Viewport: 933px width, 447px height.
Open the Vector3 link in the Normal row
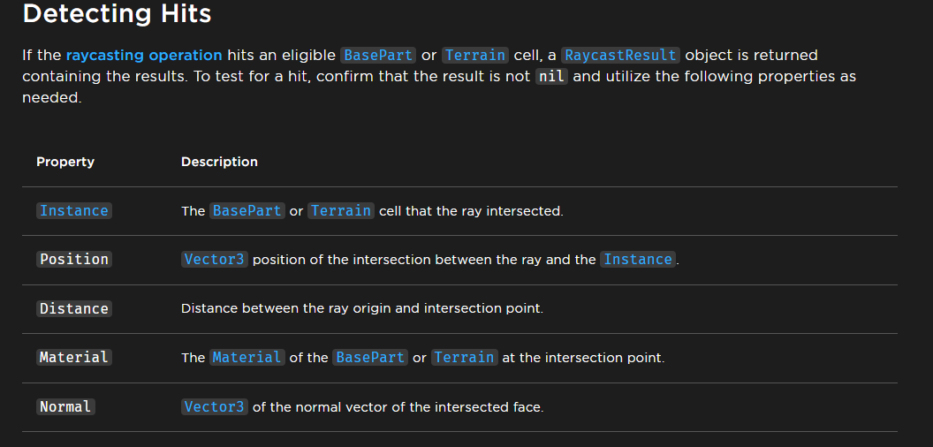pyautogui.click(x=215, y=407)
